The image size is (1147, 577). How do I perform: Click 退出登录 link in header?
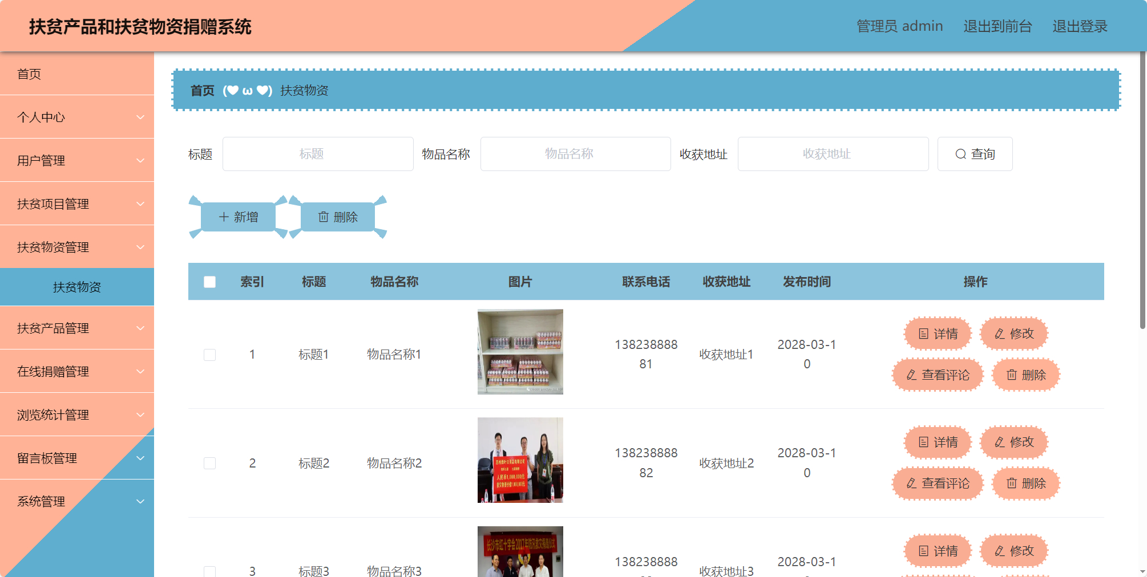(x=1080, y=26)
